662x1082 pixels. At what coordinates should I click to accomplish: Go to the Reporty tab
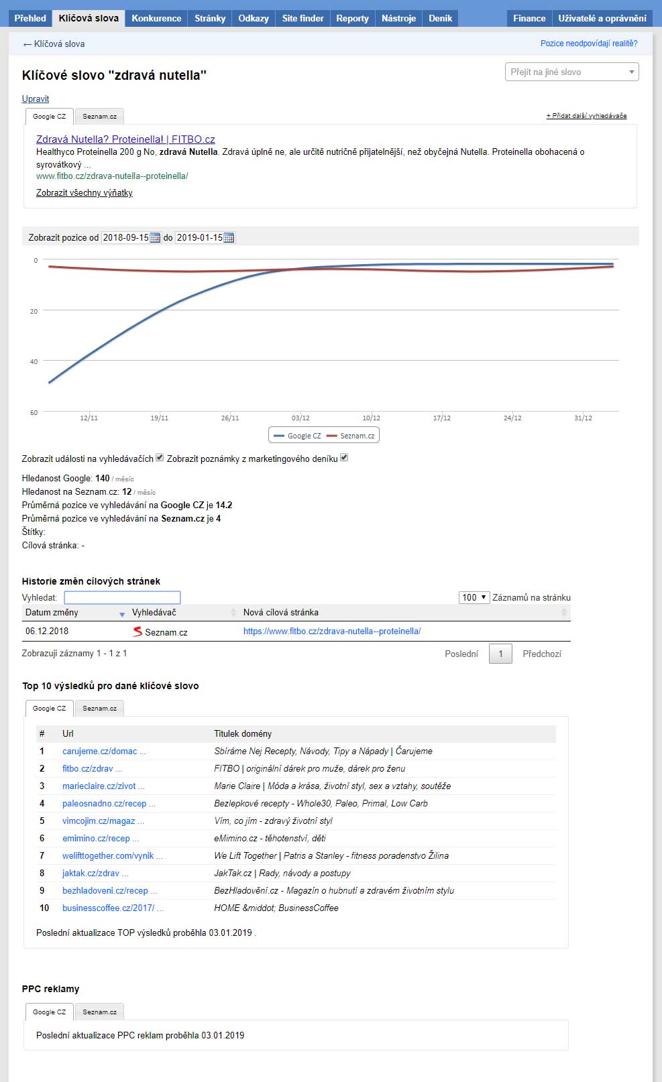pos(353,18)
